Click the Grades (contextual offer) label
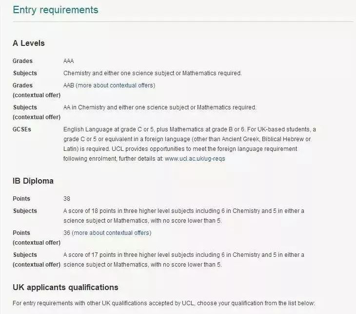Screen dimensions: 356x314 tap(37, 90)
